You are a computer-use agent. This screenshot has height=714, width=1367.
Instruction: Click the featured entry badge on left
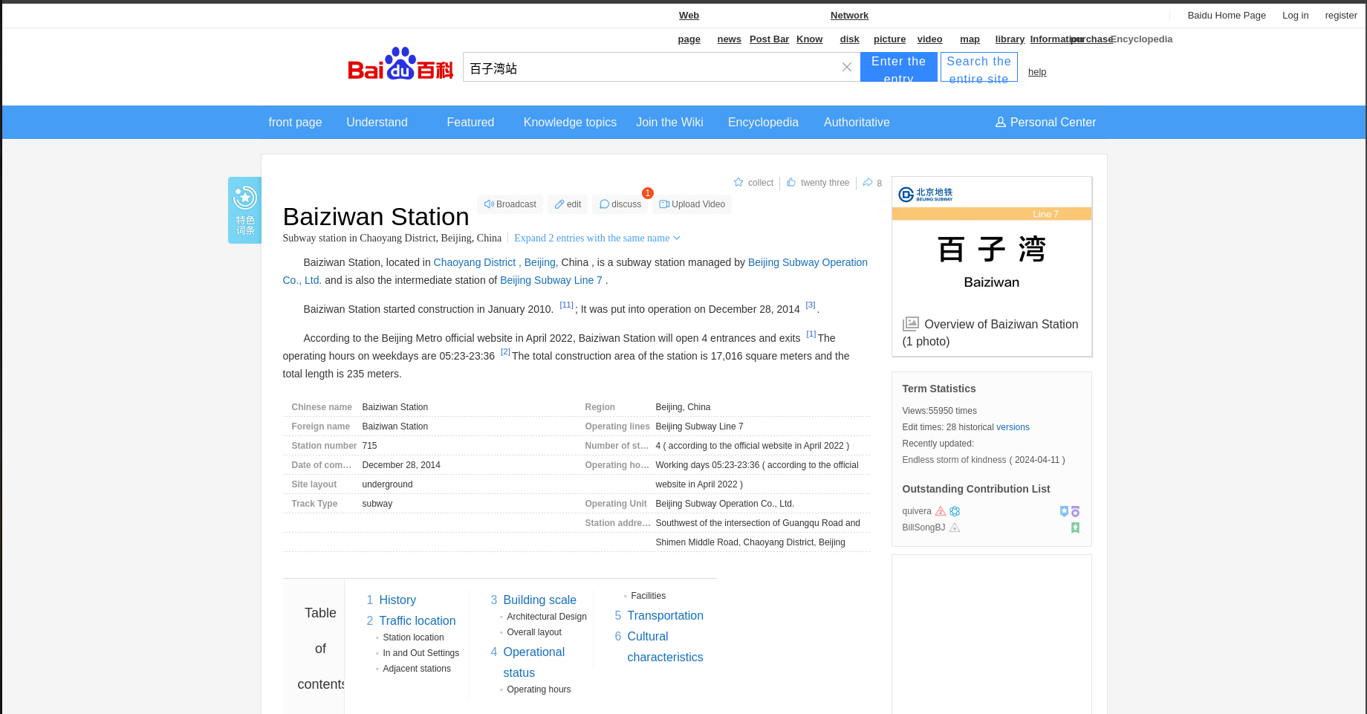[244, 210]
